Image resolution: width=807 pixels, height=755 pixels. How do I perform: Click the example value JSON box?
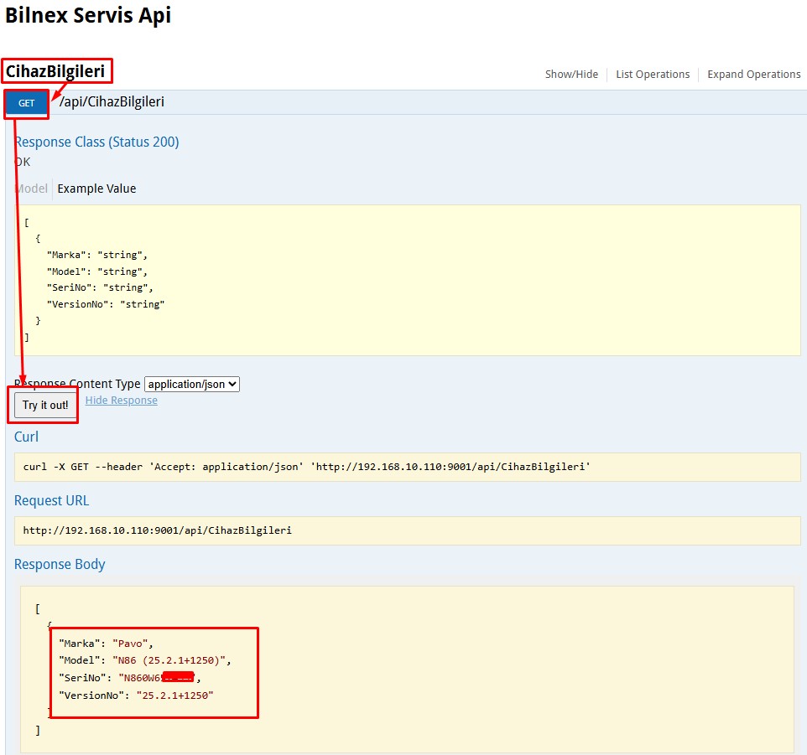[408, 280]
